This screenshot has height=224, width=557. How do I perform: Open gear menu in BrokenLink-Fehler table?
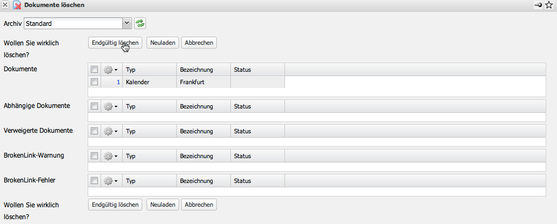click(111, 181)
